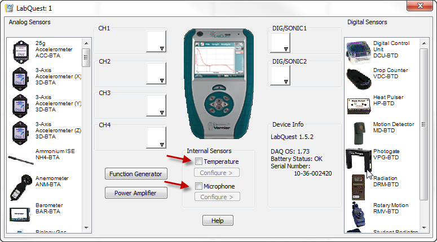Open the Power Amplifier settings

click(x=136, y=193)
